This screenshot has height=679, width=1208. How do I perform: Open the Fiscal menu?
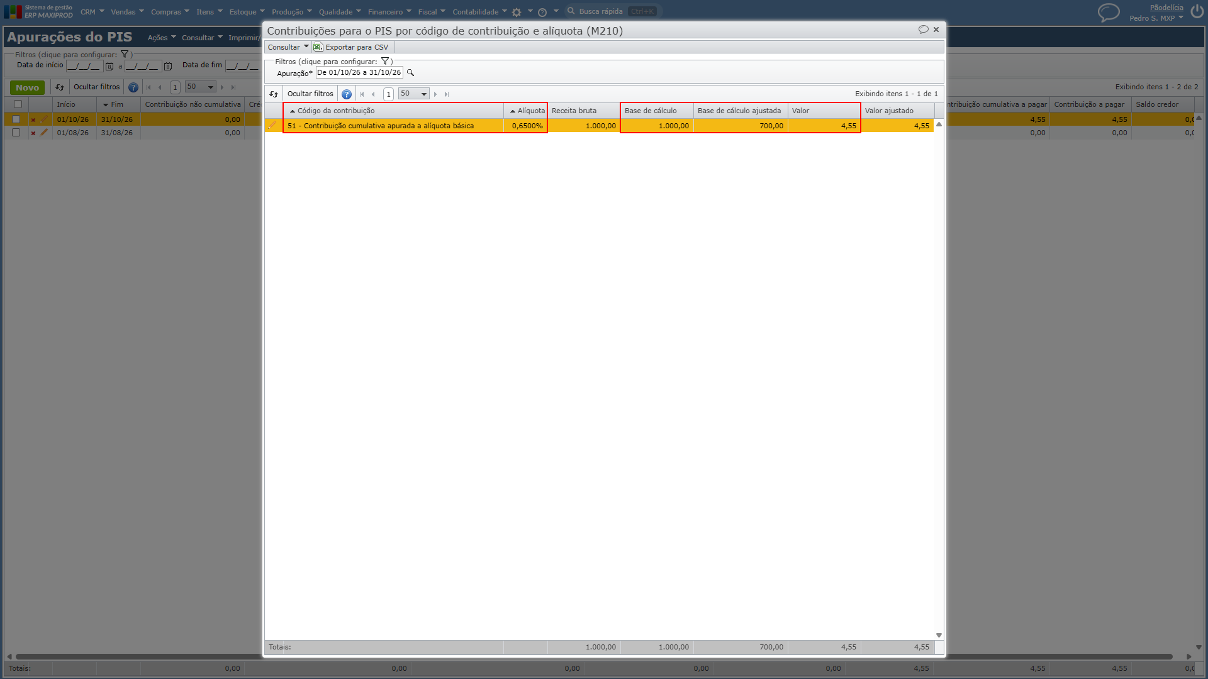[x=432, y=12]
